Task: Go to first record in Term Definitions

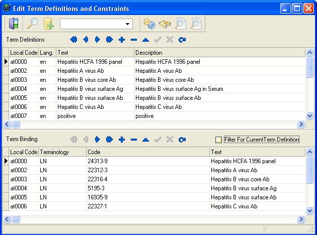Action: tap(73, 40)
